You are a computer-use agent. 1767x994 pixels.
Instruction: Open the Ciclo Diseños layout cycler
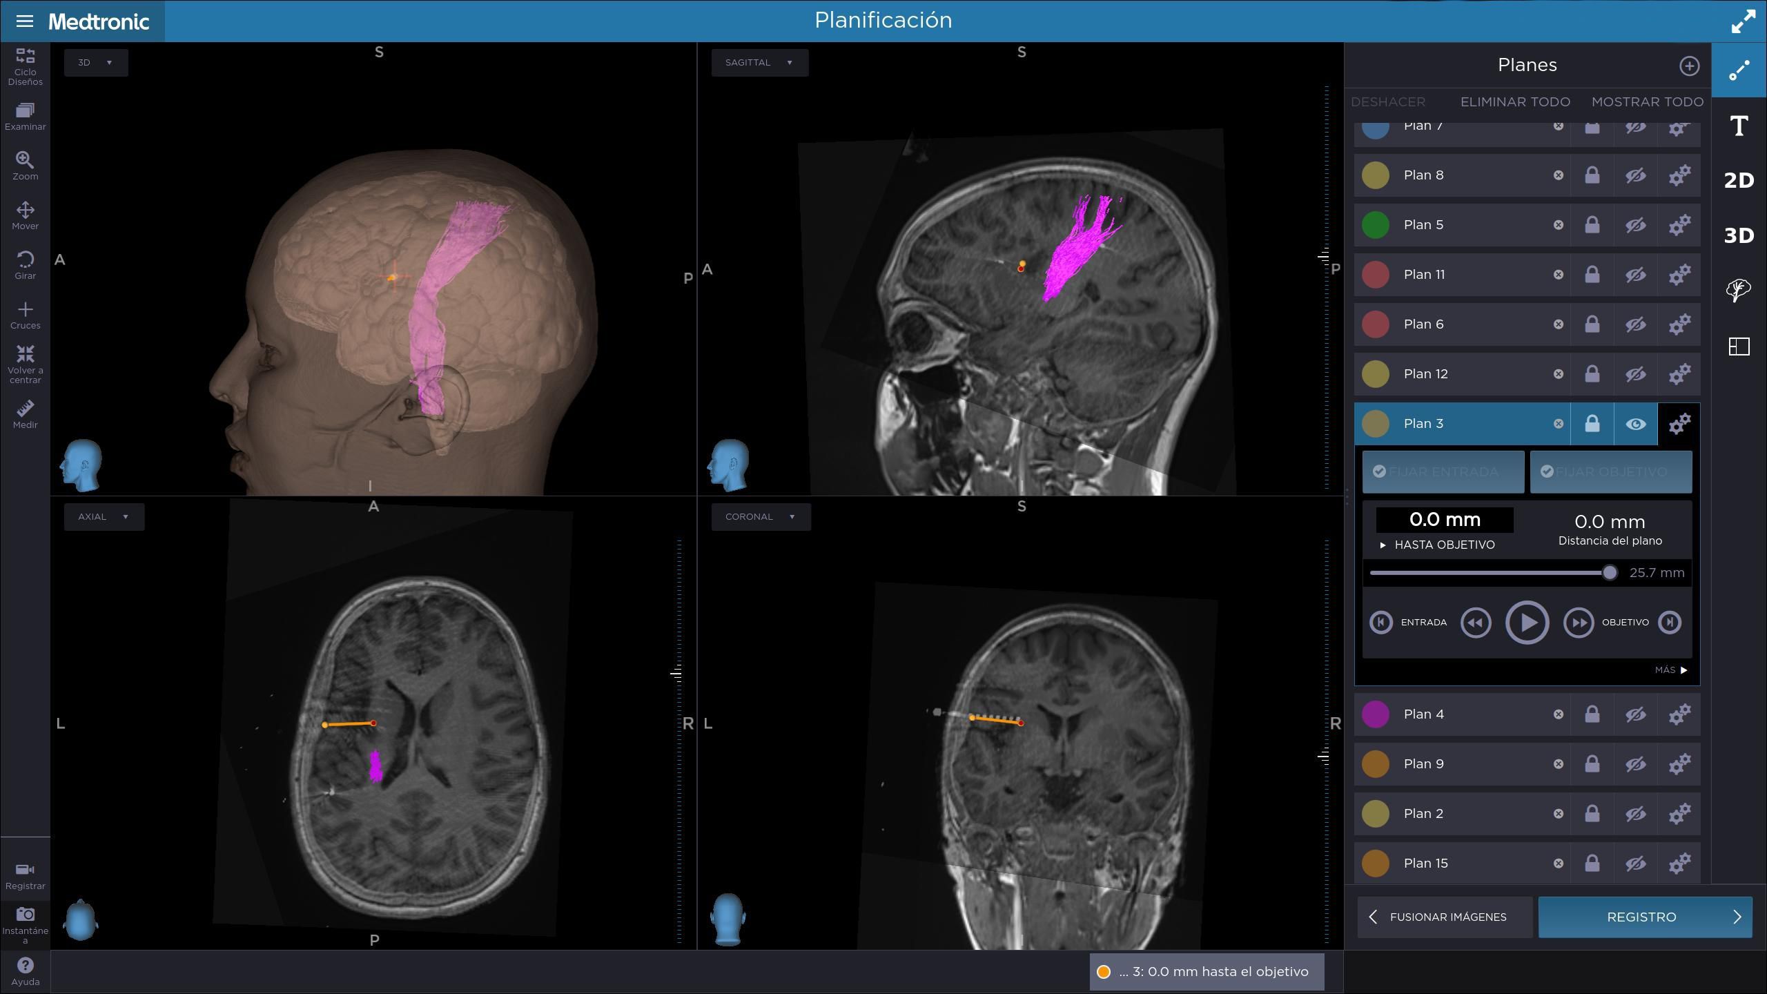(x=25, y=66)
